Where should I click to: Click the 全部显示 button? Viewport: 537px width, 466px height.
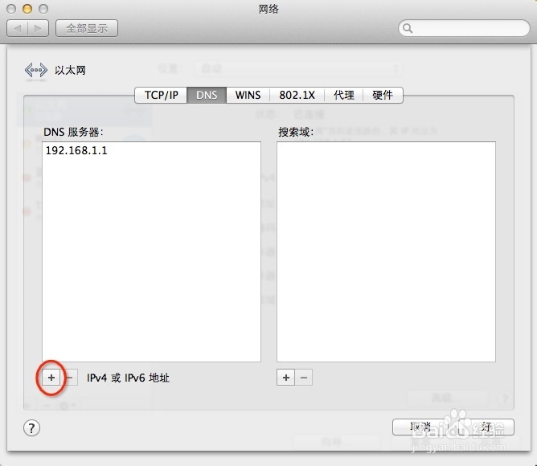click(87, 28)
